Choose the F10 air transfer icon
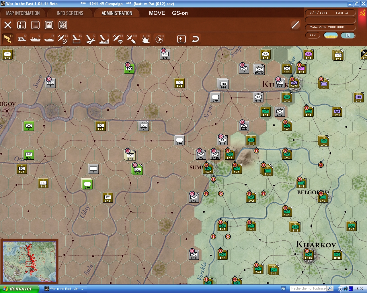This screenshot has width=367, height=293. click(131, 39)
